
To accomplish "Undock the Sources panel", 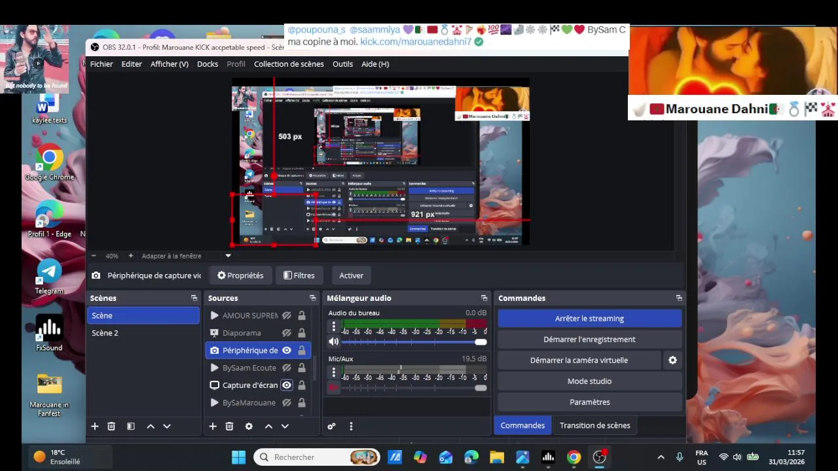I will click(x=312, y=298).
